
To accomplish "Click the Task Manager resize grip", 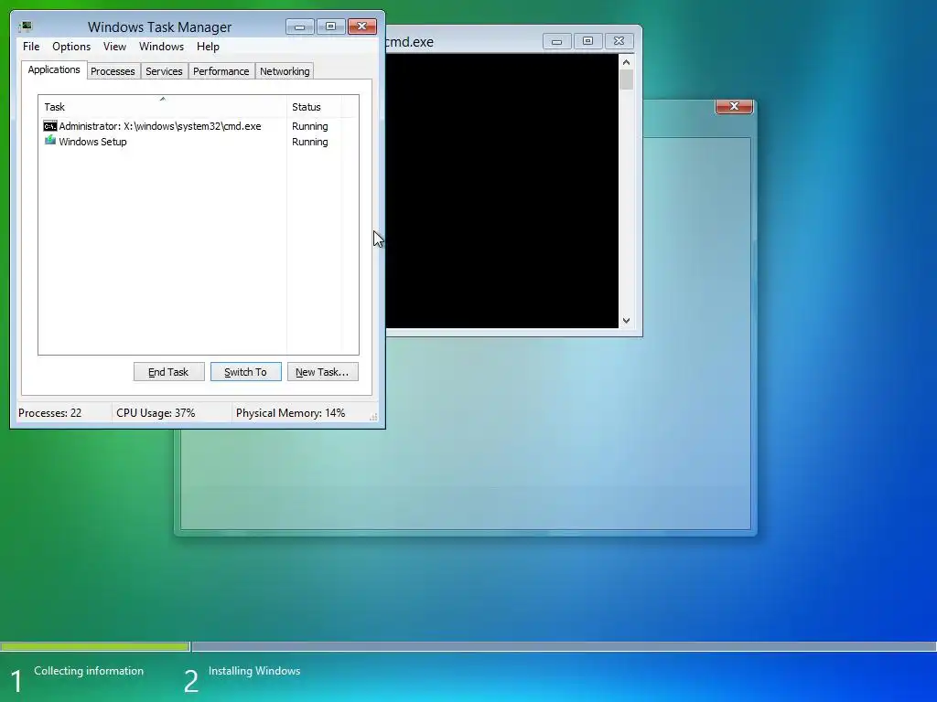I will pyautogui.click(x=373, y=417).
